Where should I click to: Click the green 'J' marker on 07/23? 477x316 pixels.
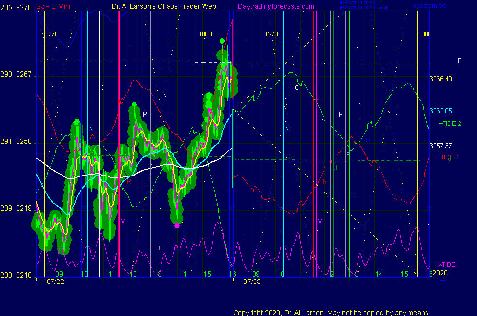[x=336, y=168]
